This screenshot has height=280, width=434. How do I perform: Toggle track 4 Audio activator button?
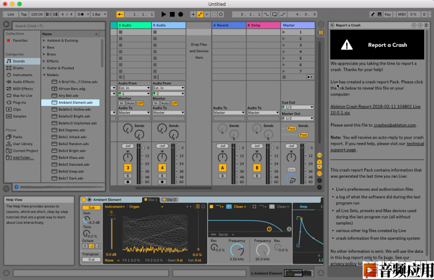point(162,167)
